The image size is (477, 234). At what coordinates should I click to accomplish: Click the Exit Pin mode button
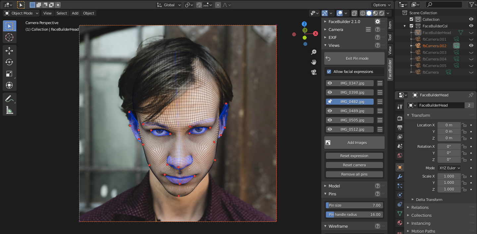354,58
